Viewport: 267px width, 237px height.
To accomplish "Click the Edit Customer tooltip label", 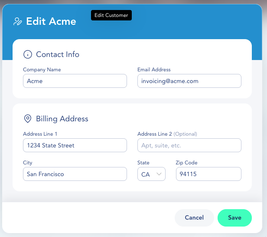I will [x=111, y=15].
